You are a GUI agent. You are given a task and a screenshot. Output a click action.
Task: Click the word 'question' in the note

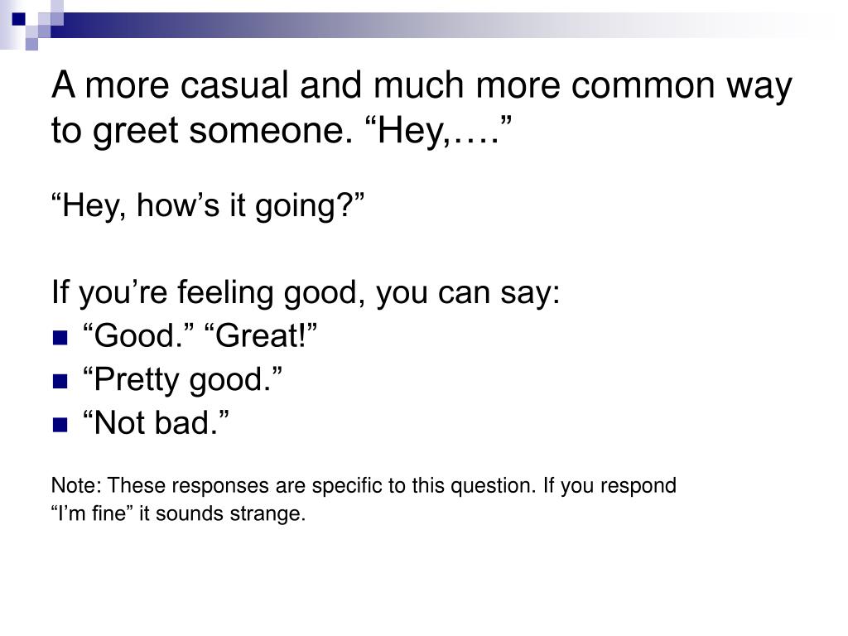pos(493,486)
